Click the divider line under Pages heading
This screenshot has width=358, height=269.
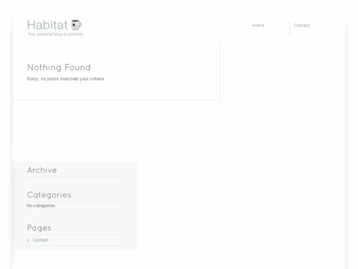75,234
